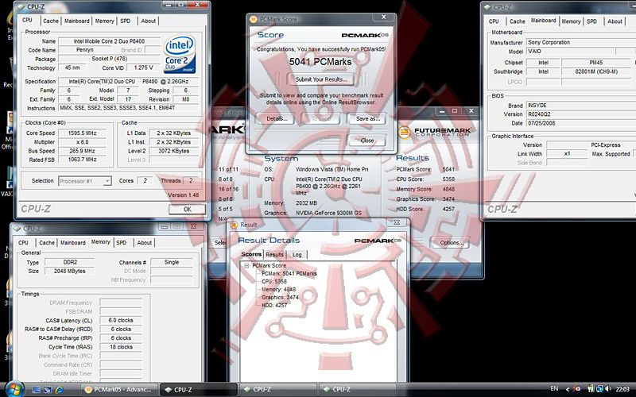Click memory Size value 2048 MBytes

70,271
